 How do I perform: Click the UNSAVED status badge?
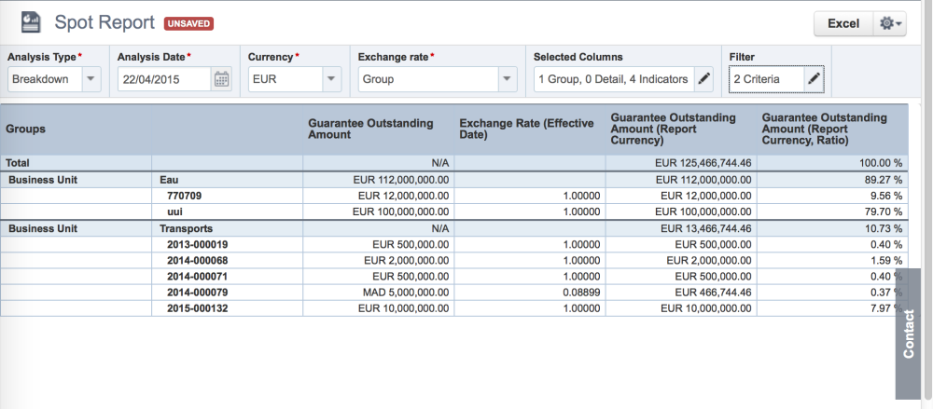[x=188, y=23]
